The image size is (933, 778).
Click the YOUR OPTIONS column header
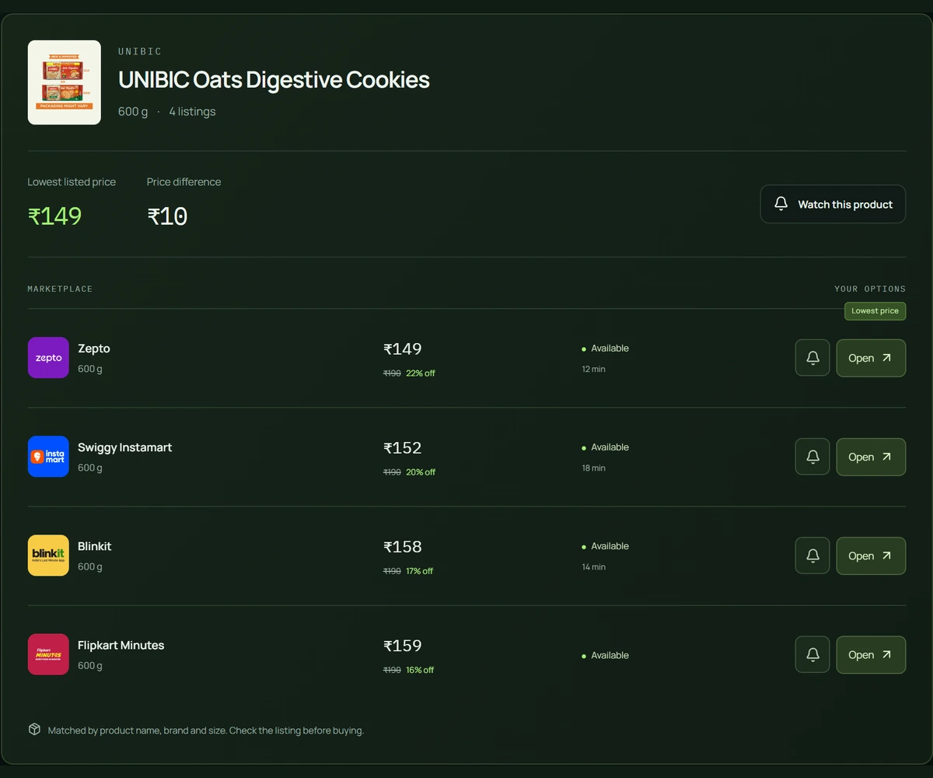pos(870,289)
